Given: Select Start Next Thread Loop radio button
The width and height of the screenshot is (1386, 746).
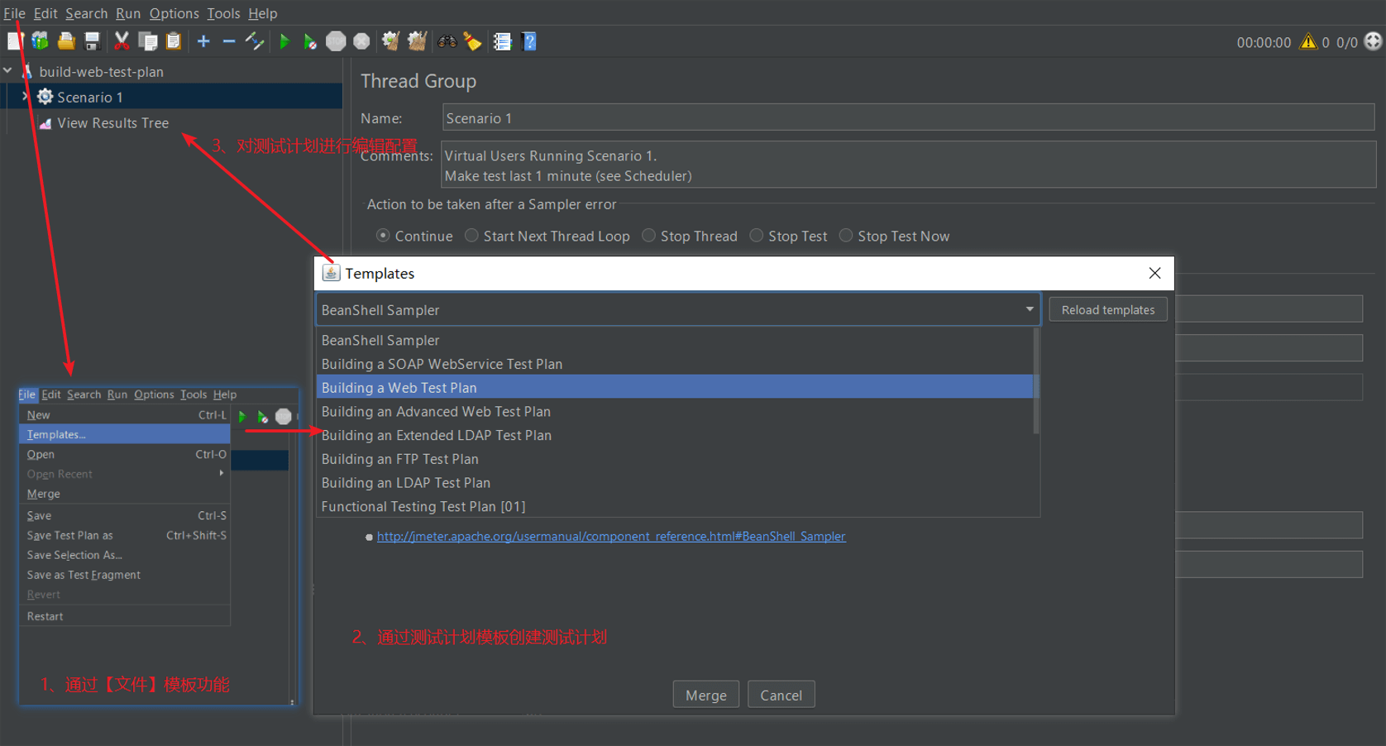Looking at the screenshot, I should 471,236.
